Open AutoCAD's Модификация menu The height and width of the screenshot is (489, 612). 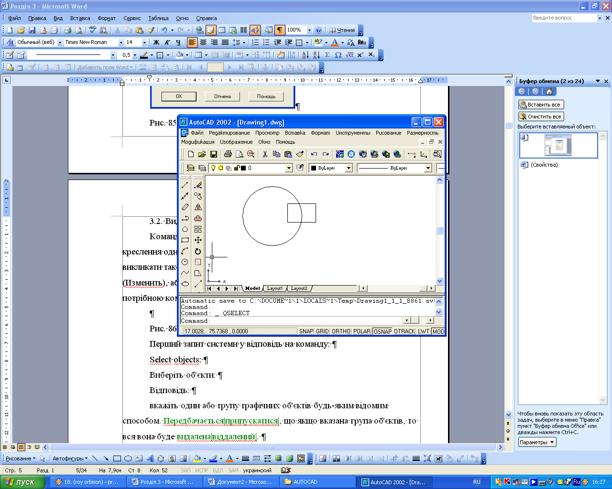click(x=198, y=142)
